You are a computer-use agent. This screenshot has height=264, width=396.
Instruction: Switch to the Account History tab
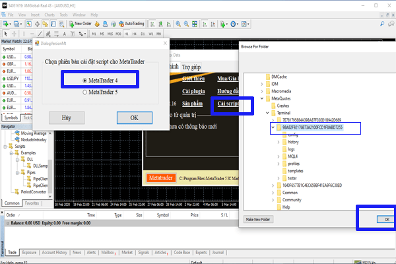(x=54, y=252)
